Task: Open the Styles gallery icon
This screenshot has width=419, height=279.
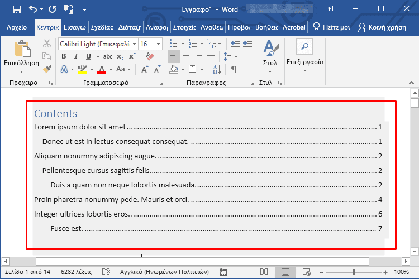Action: pos(270,49)
